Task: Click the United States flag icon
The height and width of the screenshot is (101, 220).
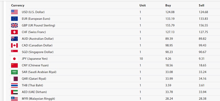Action: click(x=14, y=12)
